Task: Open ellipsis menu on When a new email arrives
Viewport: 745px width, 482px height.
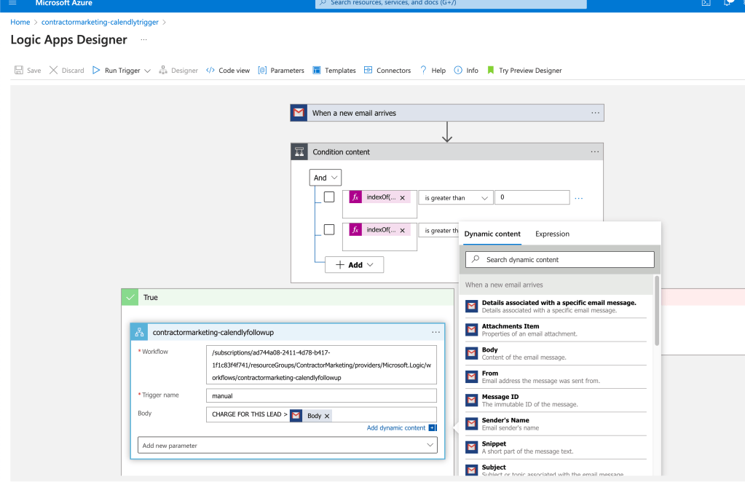Action: (x=595, y=113)
